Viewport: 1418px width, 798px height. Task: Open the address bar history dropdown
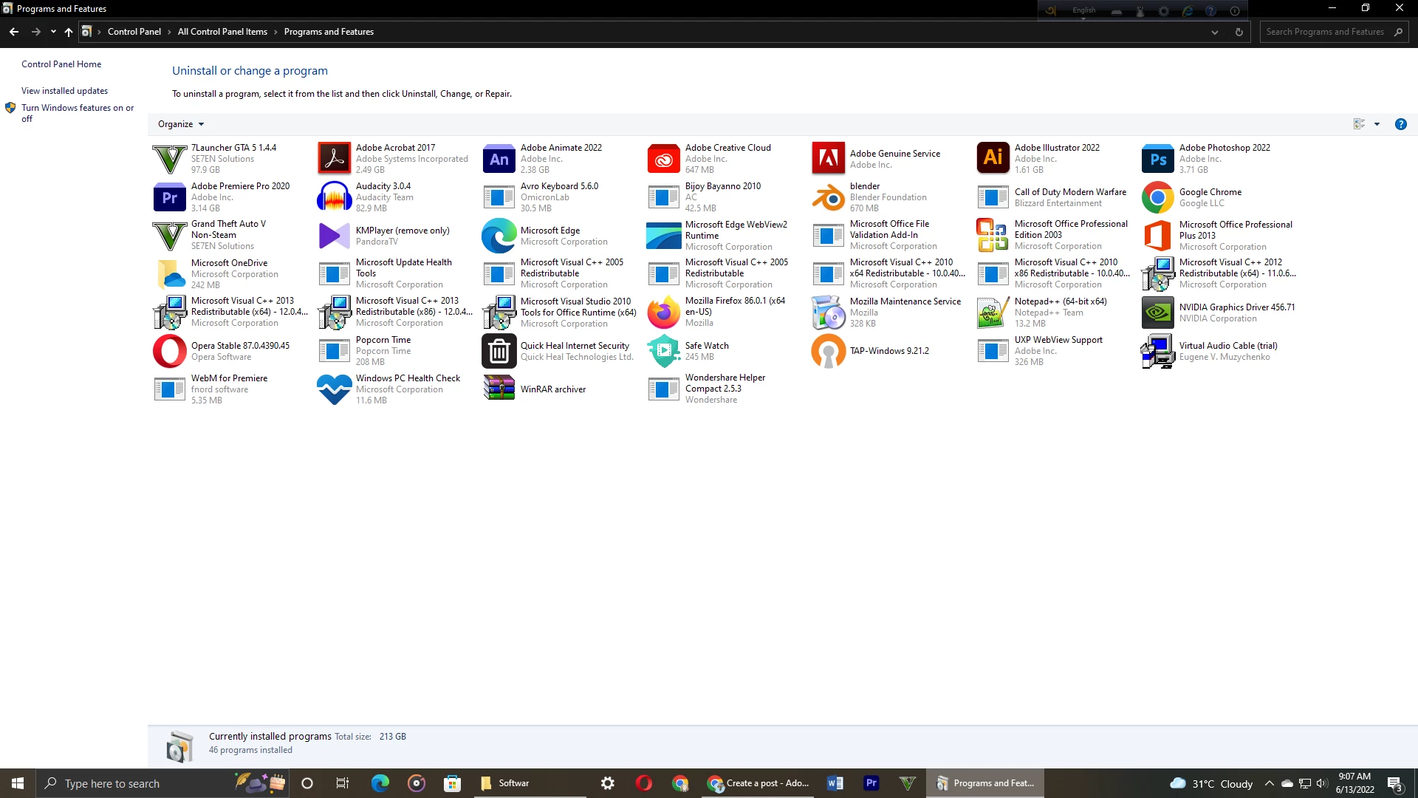point(1215,32)
